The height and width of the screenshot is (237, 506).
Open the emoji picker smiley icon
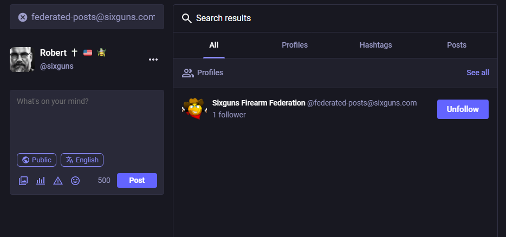(75, 181)
